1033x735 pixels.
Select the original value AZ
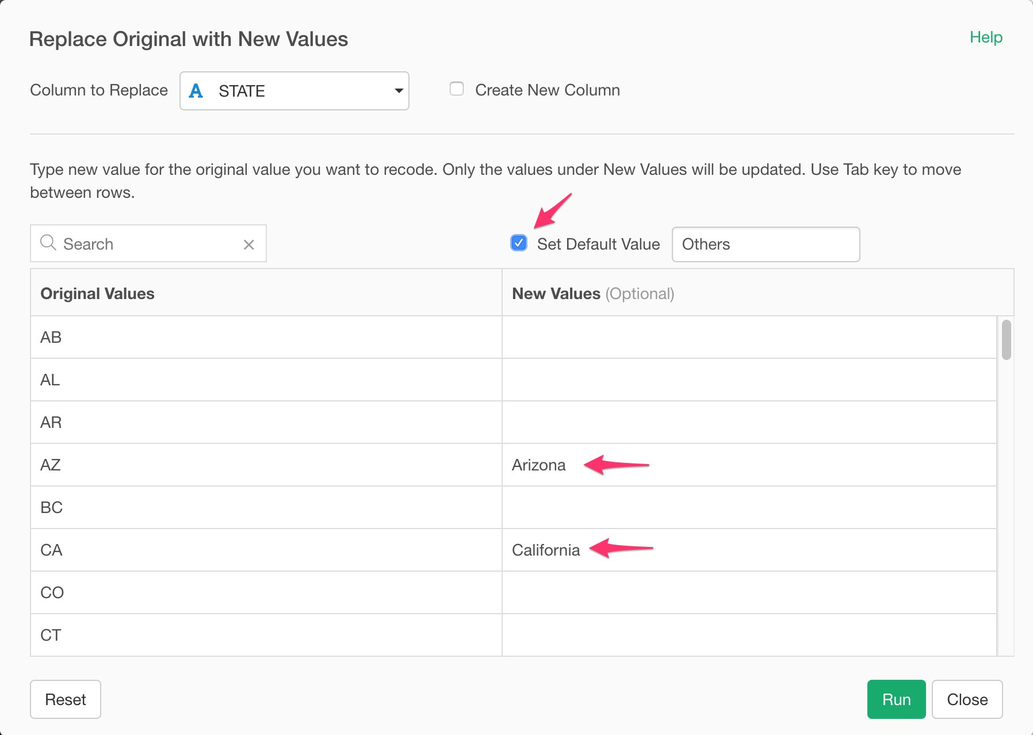266,465
